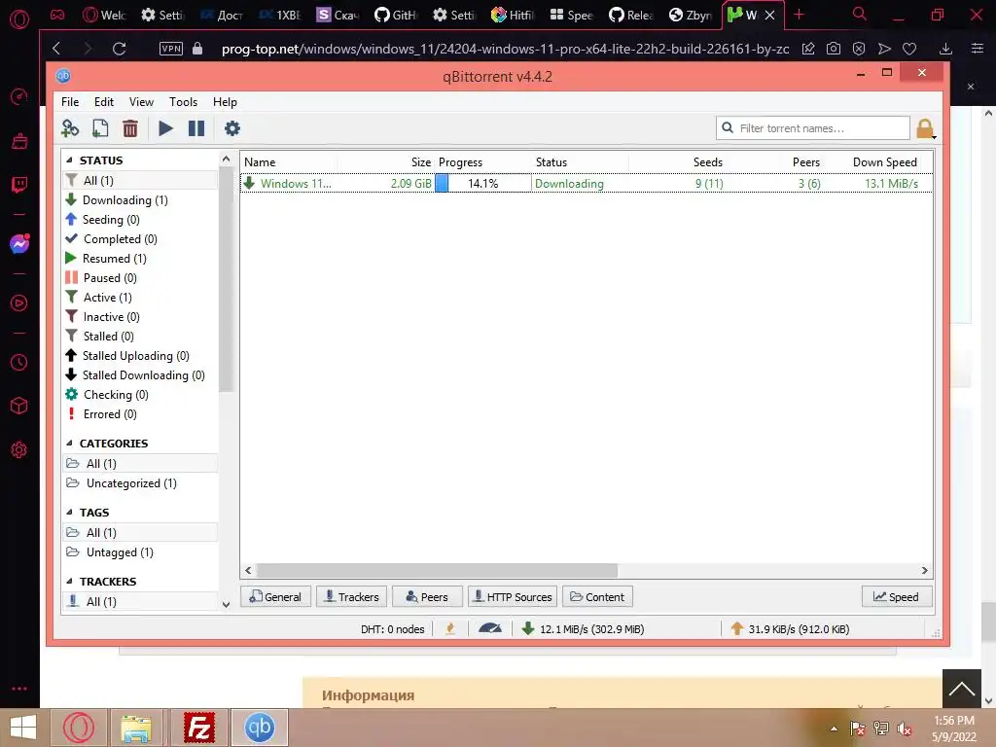The image size is (996, 747).
Task: Click the Filter torrent names search field
Action: [813, 128]
